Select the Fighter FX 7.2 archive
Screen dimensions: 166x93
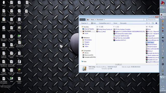[129, 32]
